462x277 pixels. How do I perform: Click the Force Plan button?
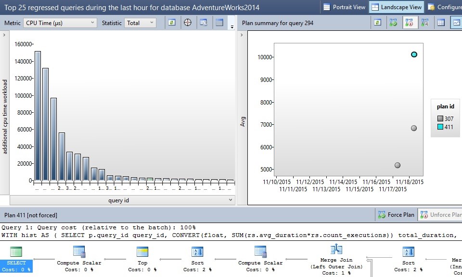(396, 215)
